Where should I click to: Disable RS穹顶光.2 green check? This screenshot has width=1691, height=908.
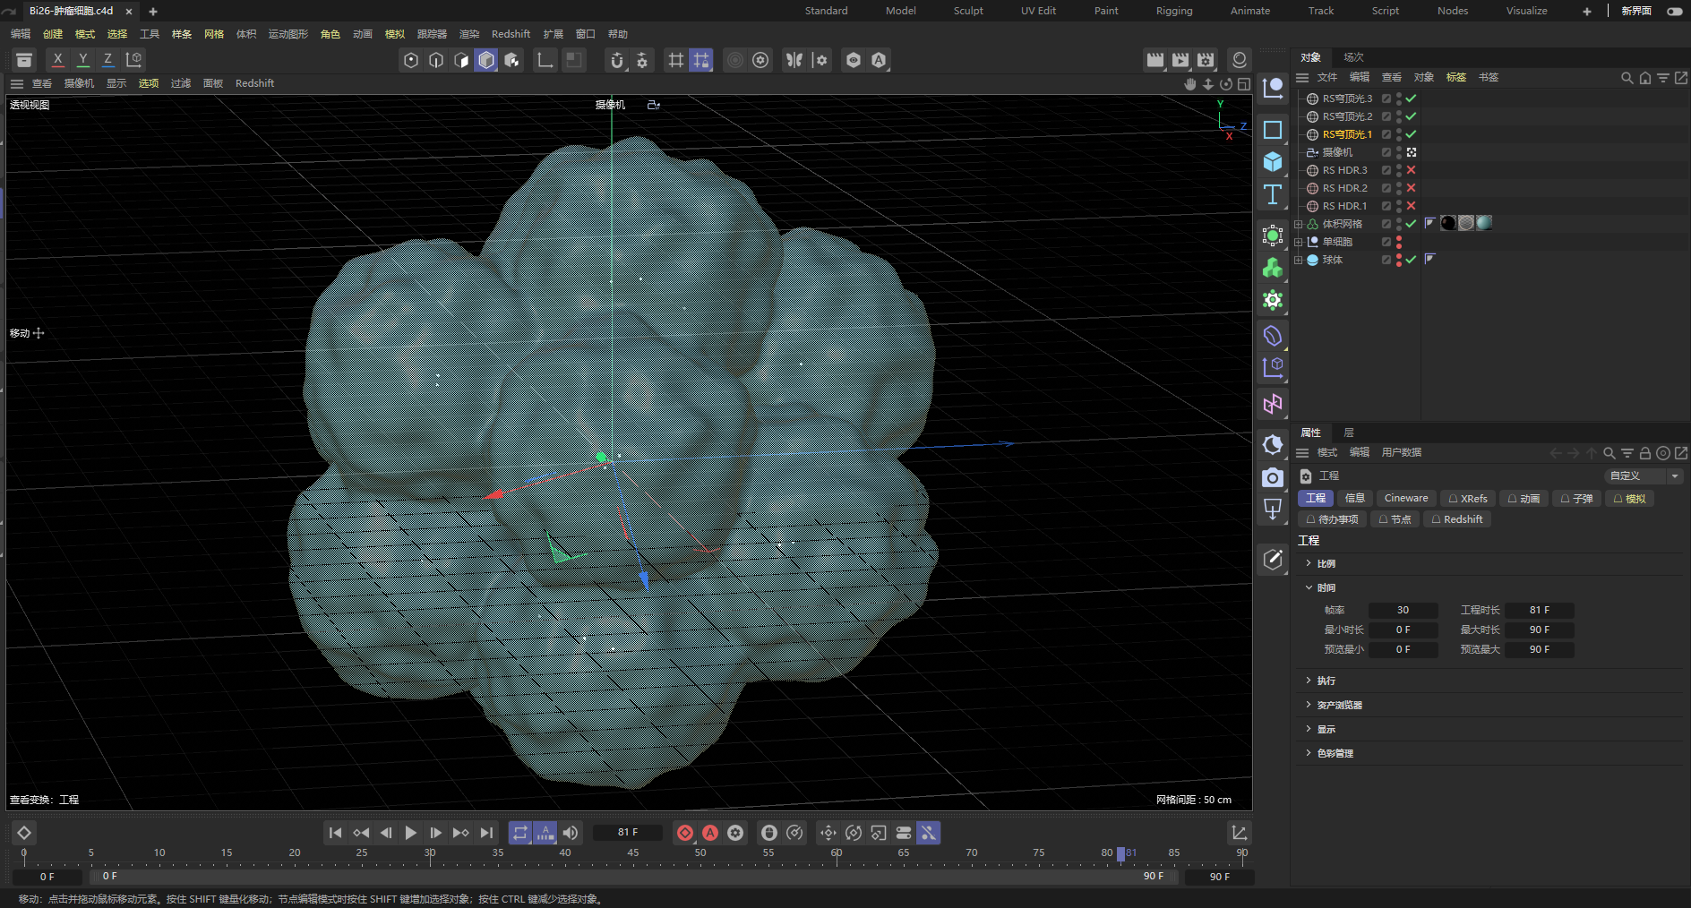(1411, 116)
